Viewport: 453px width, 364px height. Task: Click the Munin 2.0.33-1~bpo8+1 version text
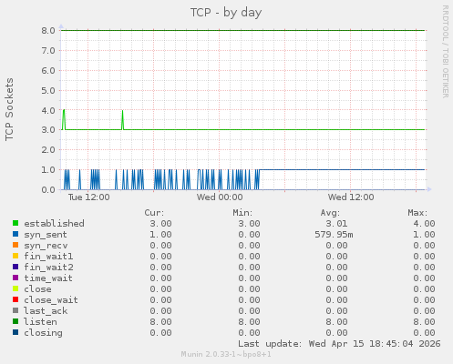pyautogui.click(x=226, y=354)
